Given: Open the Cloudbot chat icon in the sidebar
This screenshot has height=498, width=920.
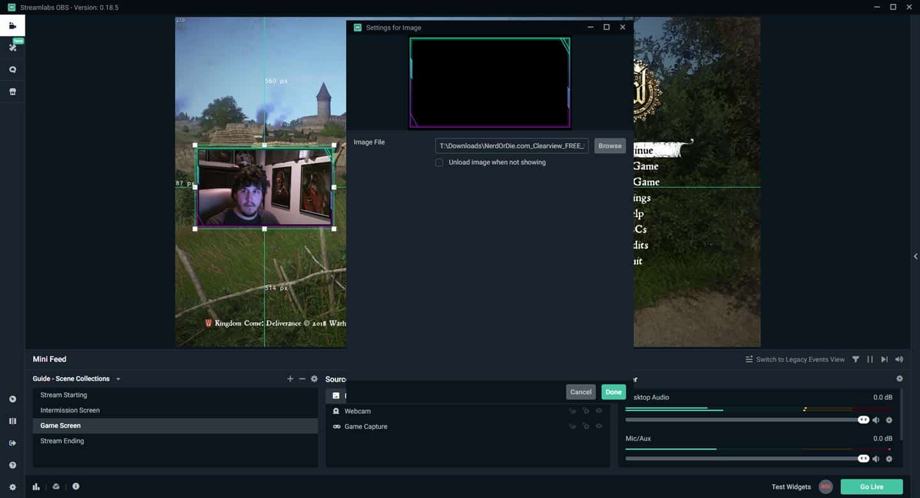Looking at the screenshot, I should coord(12,70).
